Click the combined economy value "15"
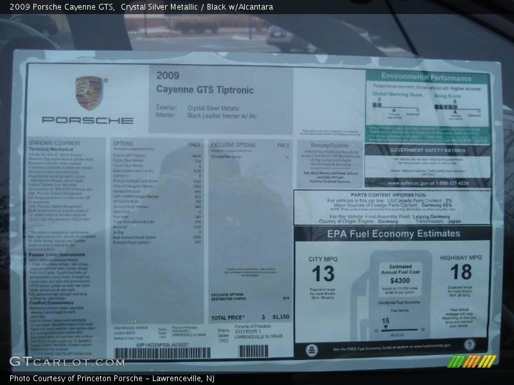The width and height of the screenshot is (514, 385). pyautogui.click(x=385, y=321)
